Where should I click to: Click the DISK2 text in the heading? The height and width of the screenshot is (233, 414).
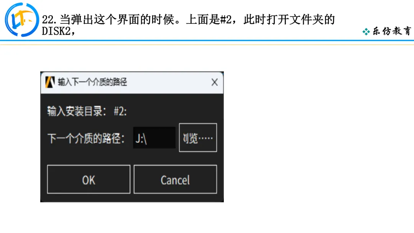56,31
